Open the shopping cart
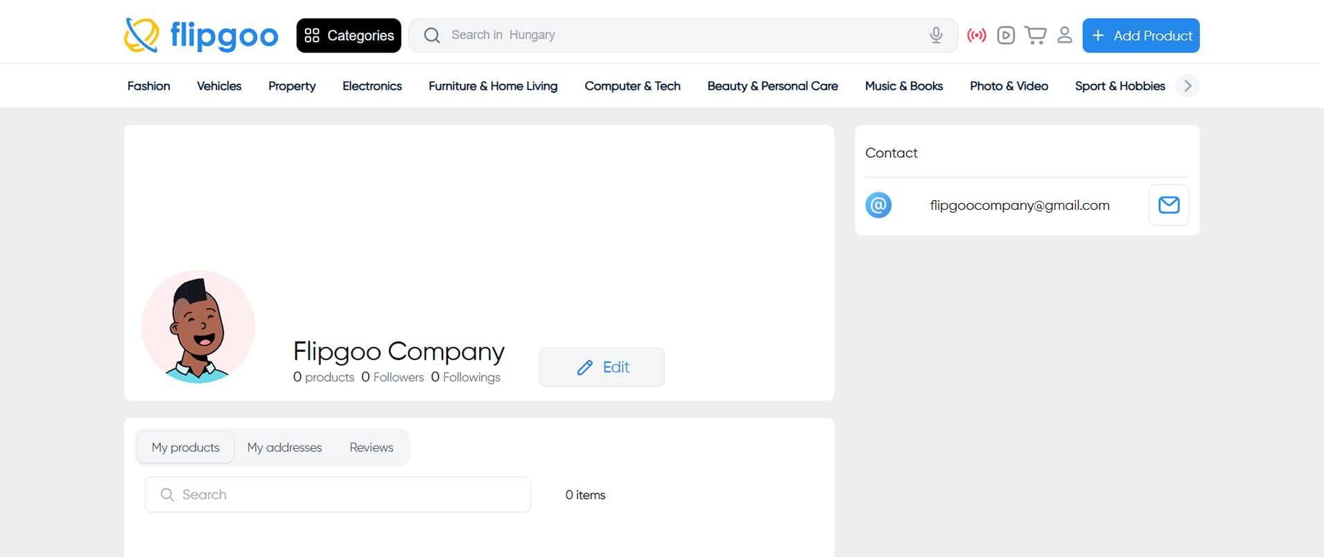This screenshot has width=1324, height=557. 1035,35
